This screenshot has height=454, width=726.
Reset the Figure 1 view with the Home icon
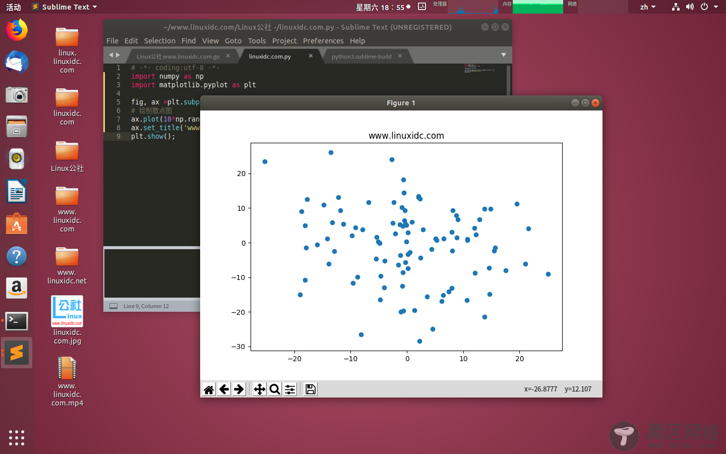click(x=209, y=389)
